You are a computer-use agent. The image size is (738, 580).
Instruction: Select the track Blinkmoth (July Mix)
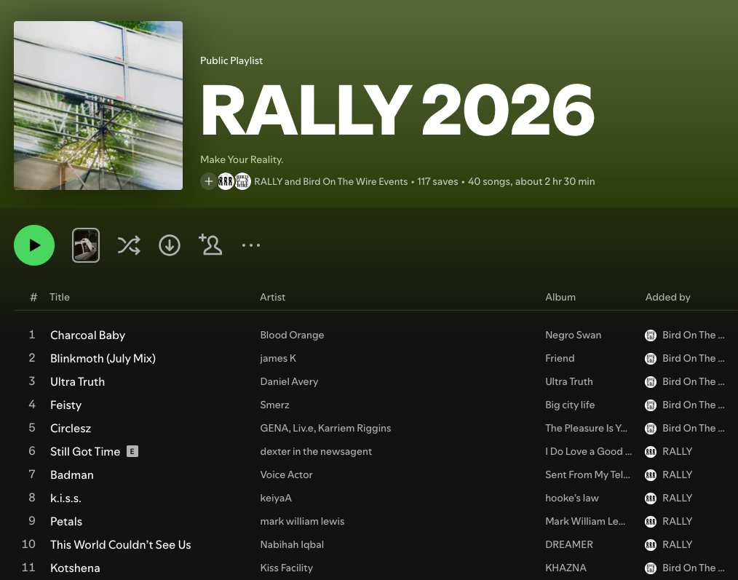coord(103,358)
